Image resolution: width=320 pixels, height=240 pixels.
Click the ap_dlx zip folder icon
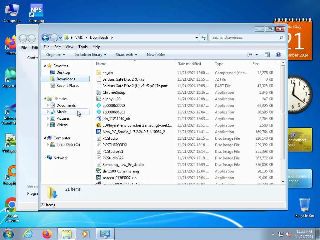pos(98,72)
